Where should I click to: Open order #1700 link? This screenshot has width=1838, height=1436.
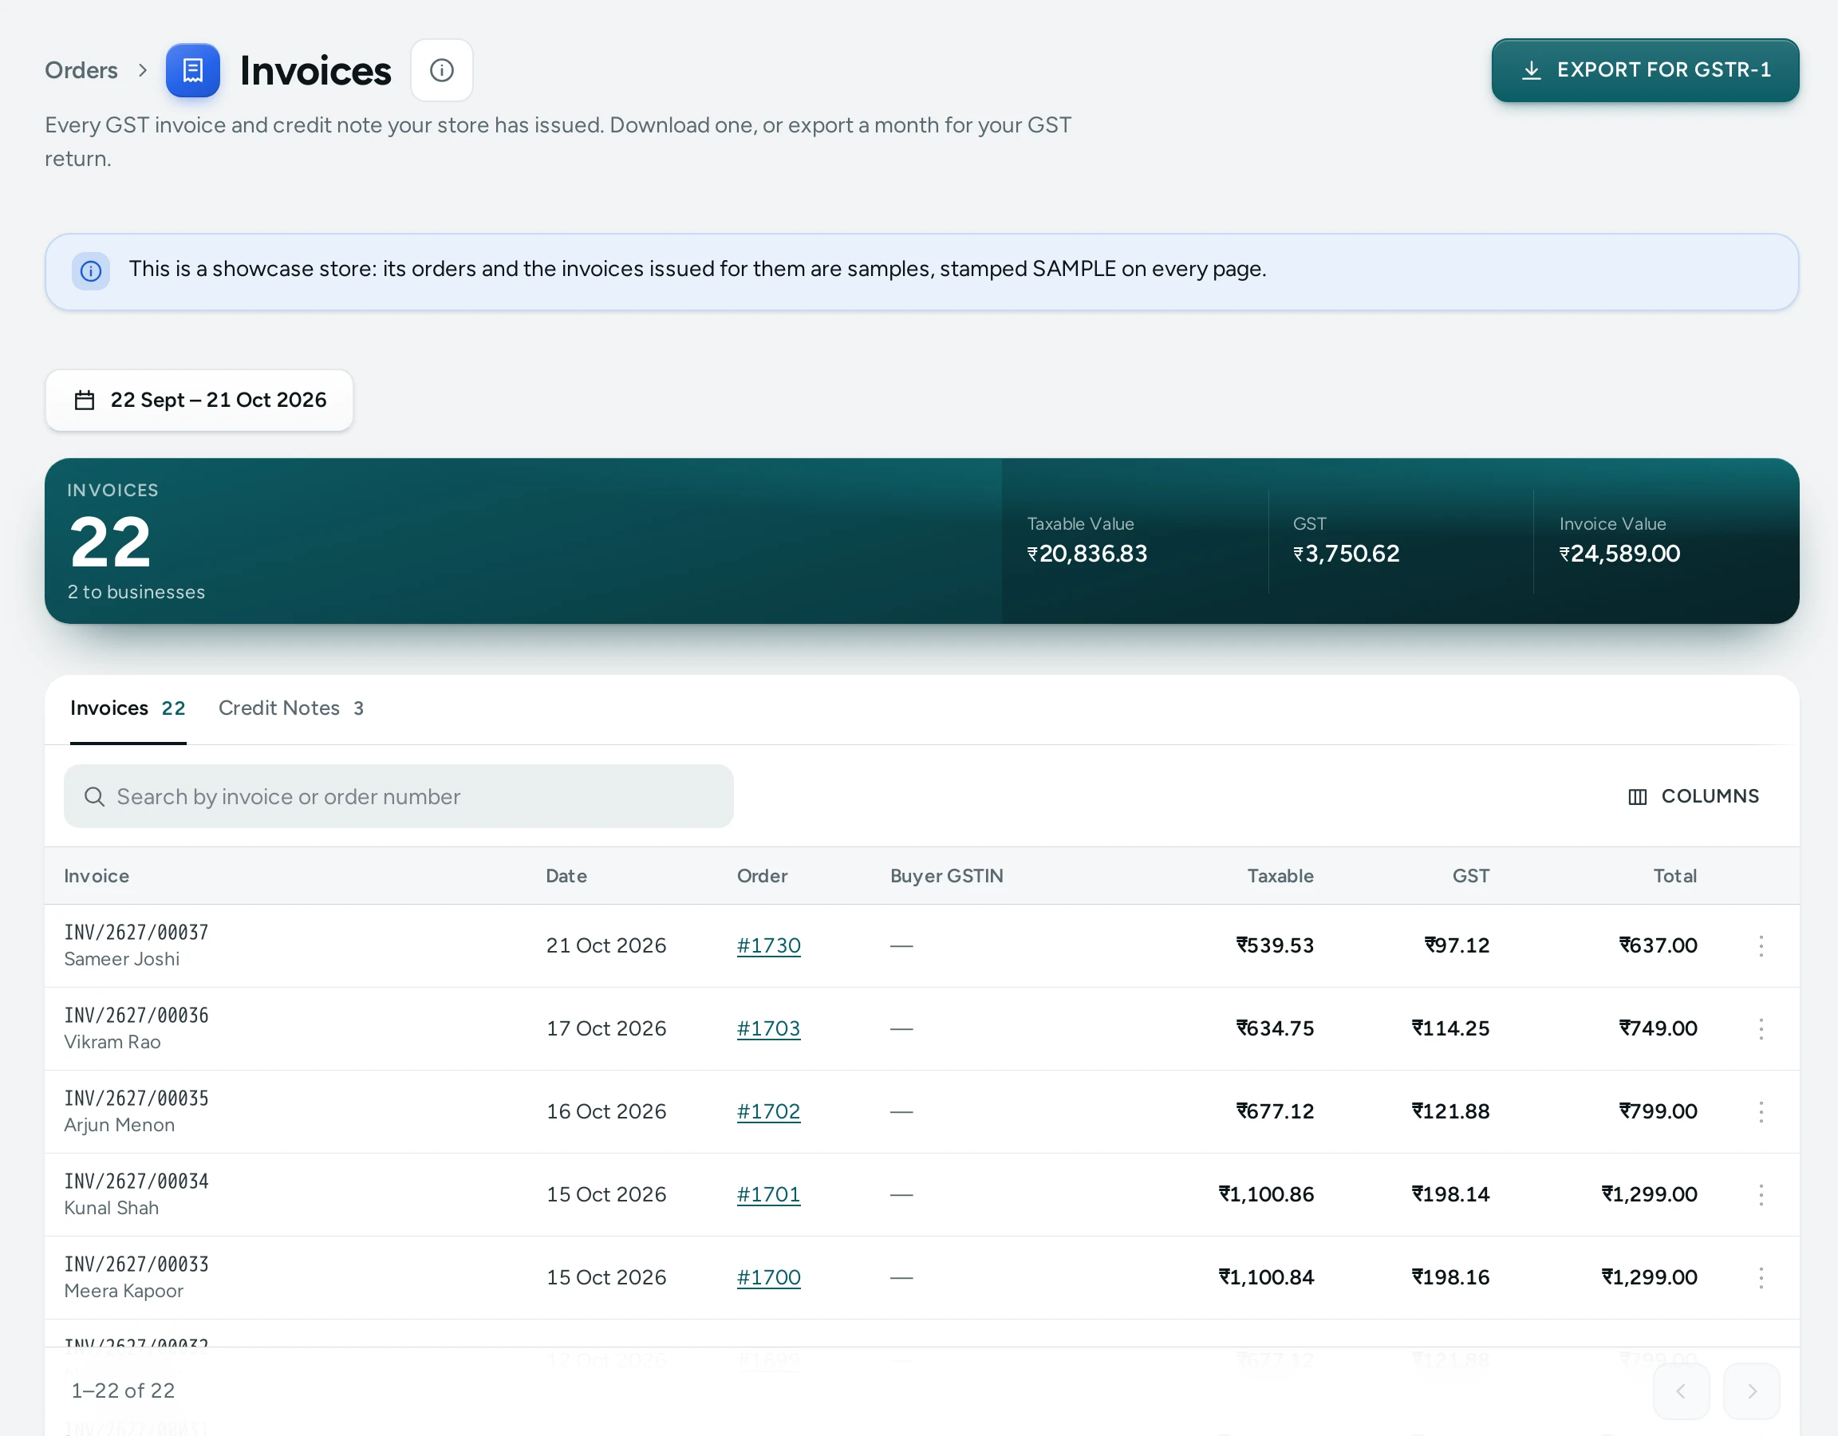[768, 1278]
